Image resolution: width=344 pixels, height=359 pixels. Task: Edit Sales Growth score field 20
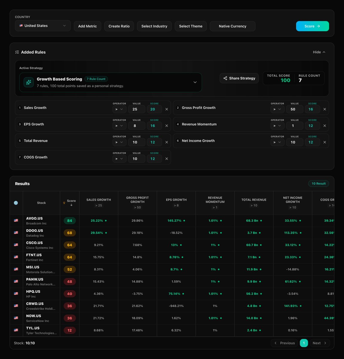coord(154,109)
